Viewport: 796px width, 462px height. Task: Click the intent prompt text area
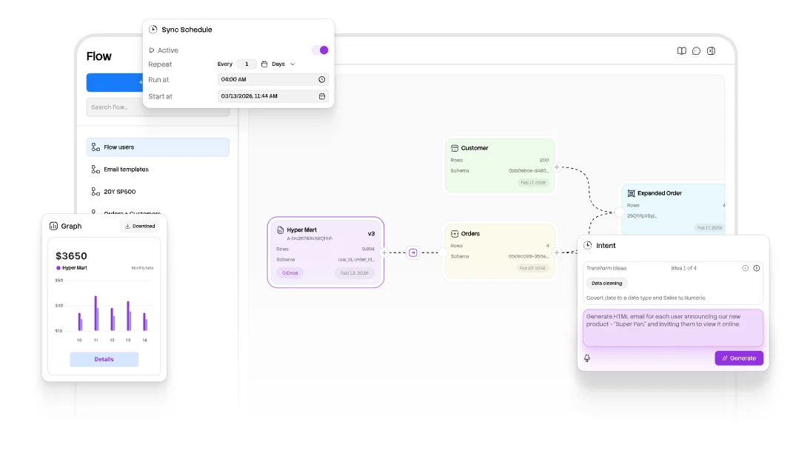(673, 327)
